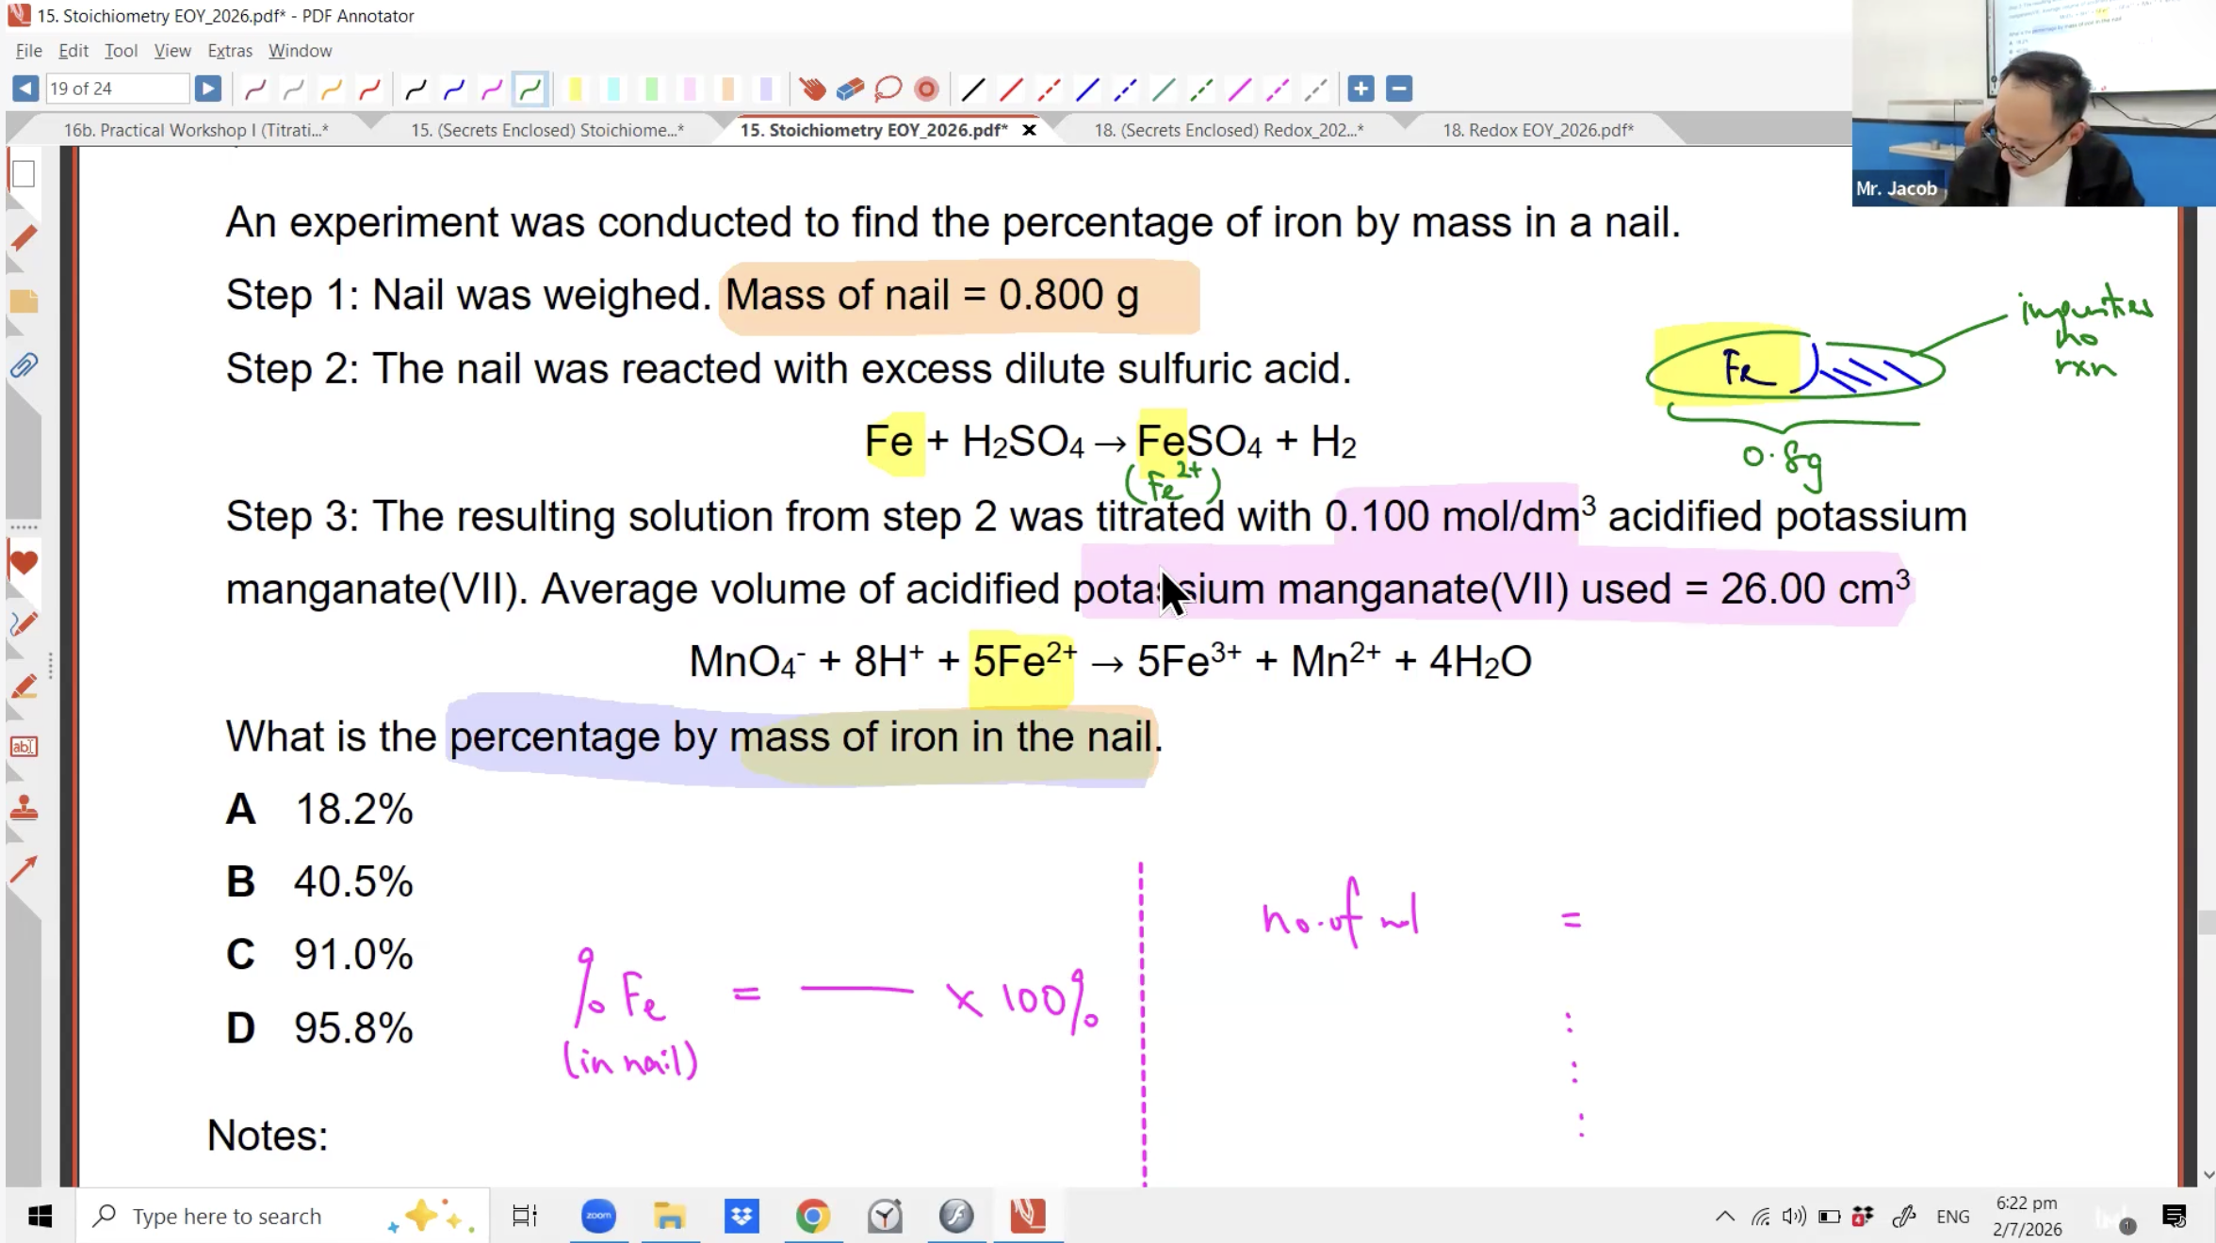Select the stamp sidebar tool
Image resolution: width=2216 pixels, height=1243 pixels.
[24, 808]
